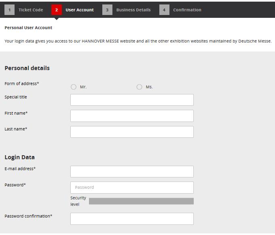Click the "Login Data" section heading

[19, 157]
